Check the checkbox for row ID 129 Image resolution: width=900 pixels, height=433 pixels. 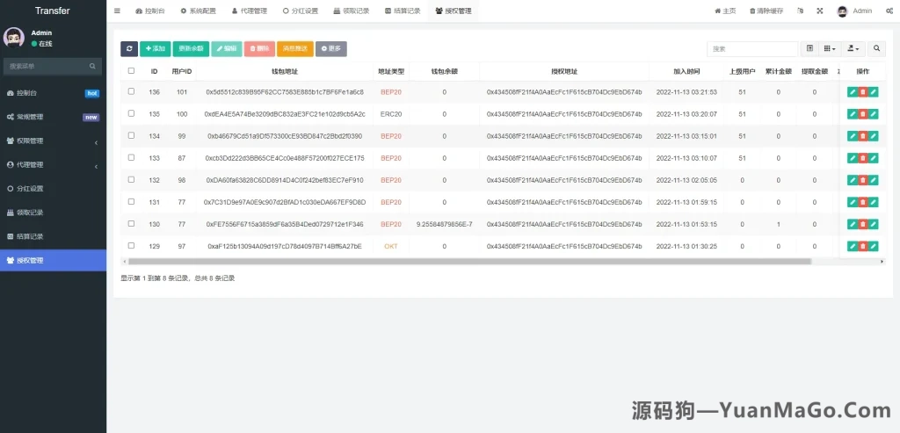pyautogui.click(x=132, y=245)
